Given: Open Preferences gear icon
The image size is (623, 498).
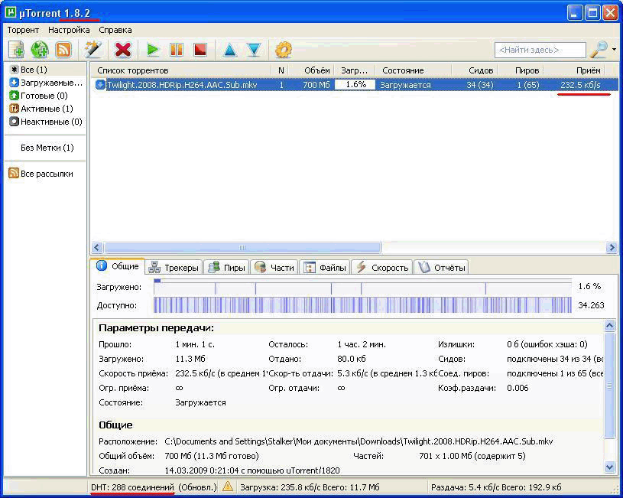Looking at the screenshot, I should coord(284,50).
